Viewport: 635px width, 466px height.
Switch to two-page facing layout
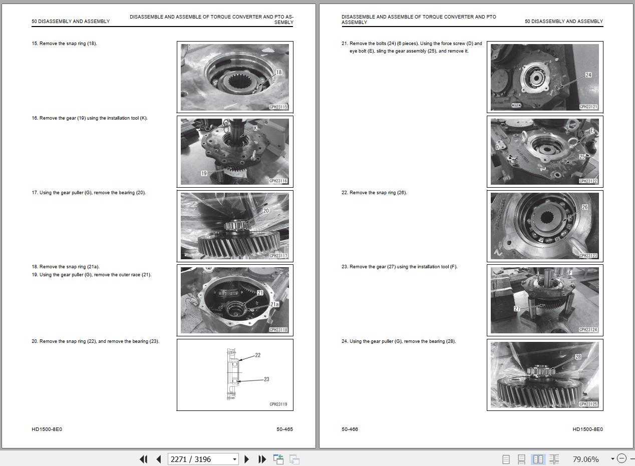point(538,459)
